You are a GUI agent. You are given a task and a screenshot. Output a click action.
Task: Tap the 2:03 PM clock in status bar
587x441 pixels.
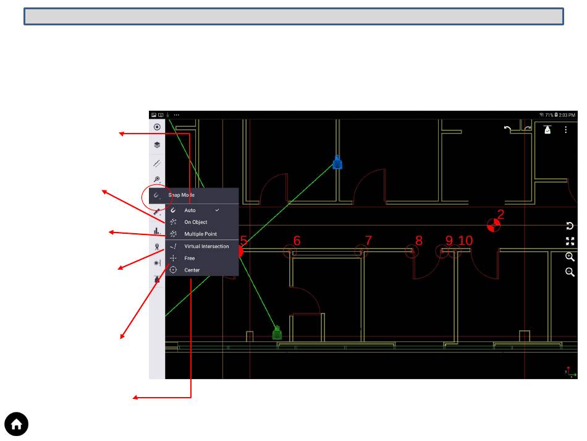click(567, 115)
